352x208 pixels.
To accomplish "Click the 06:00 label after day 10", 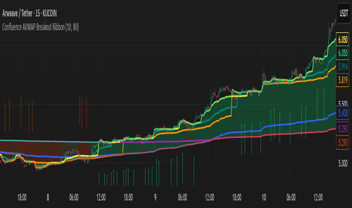I will [x=291, y=197].
